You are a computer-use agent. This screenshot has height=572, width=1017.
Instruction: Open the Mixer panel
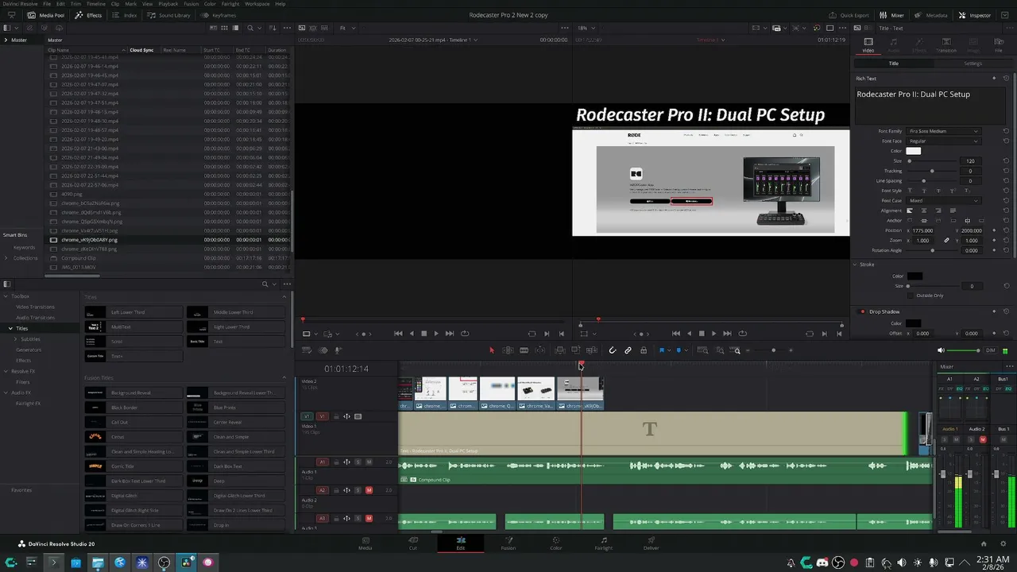[x=891, y=15]
